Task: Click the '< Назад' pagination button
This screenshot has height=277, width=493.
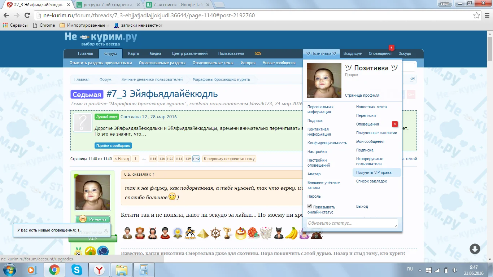Action: click(x=122, y=159)
